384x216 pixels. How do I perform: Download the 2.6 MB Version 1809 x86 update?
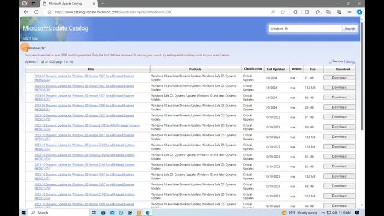pos(339,107)
